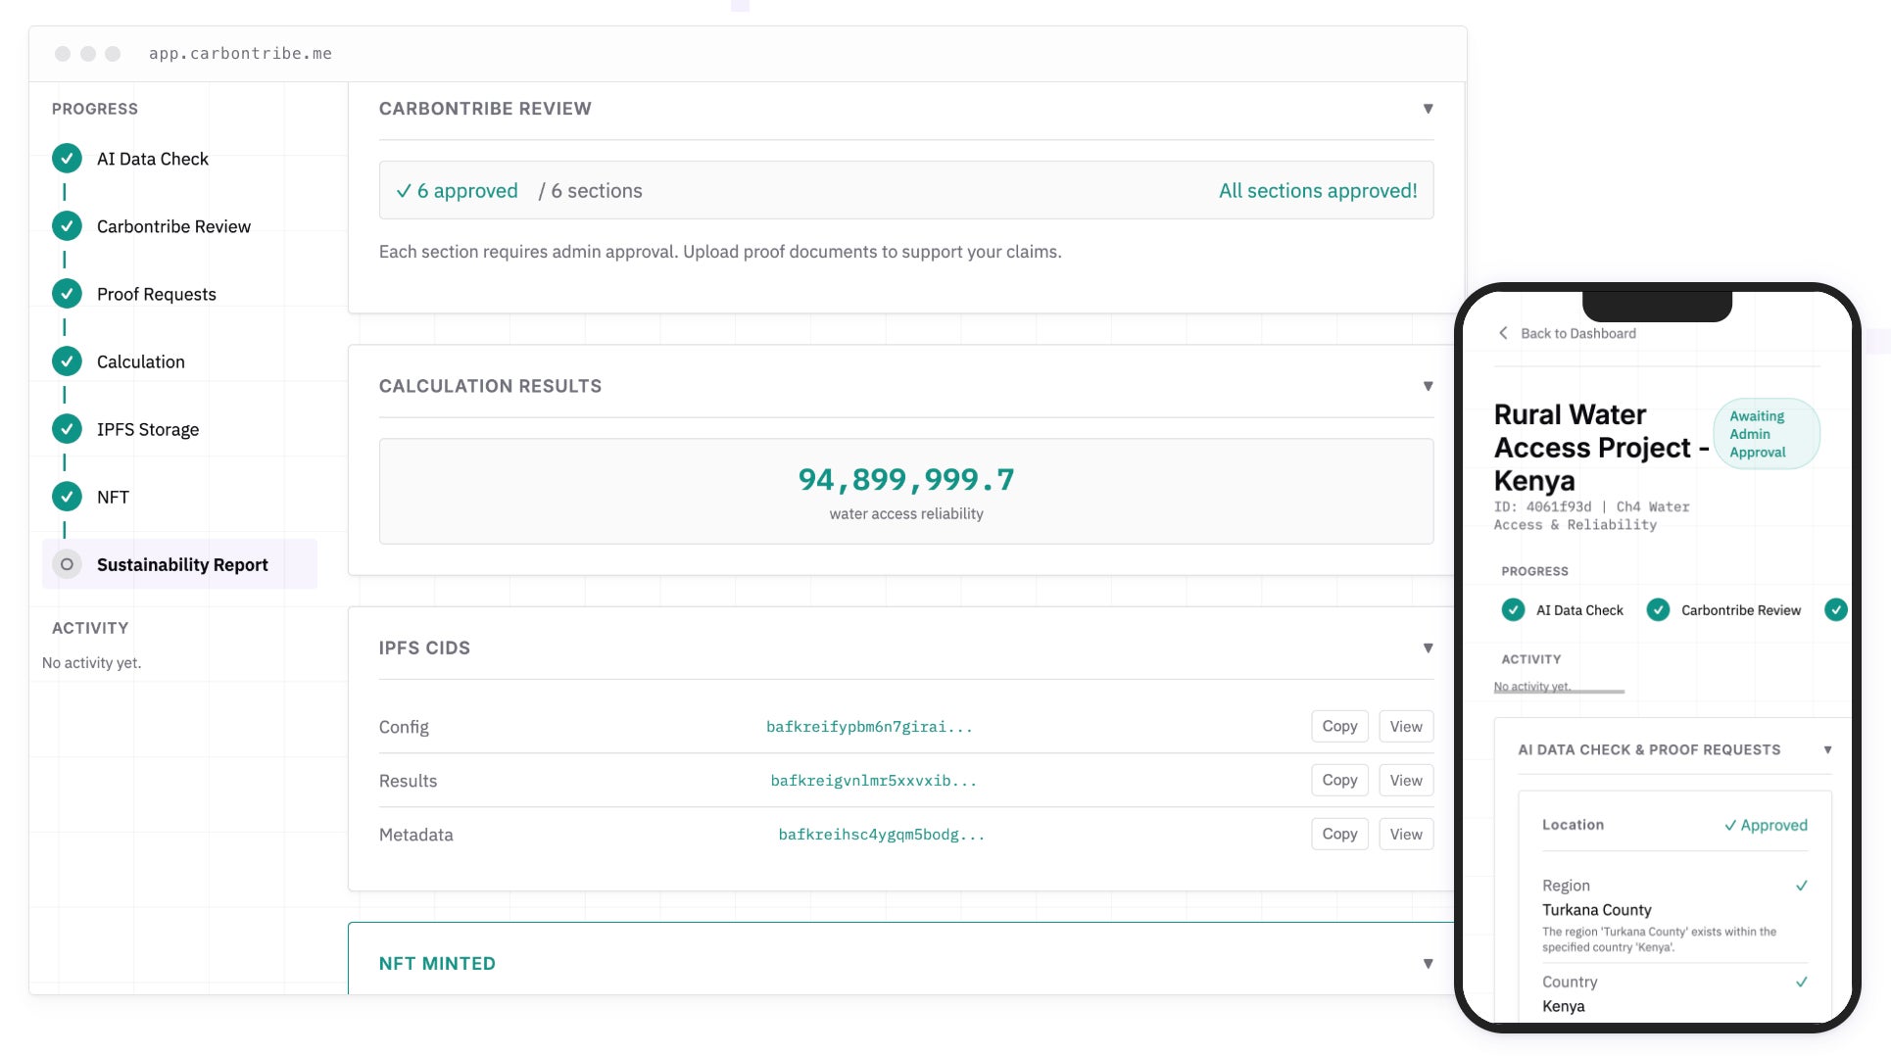Click the Calculation step check circle
Image resolution: width=1891 pixels, height=1056 pixels.
(x=67, y=361)
